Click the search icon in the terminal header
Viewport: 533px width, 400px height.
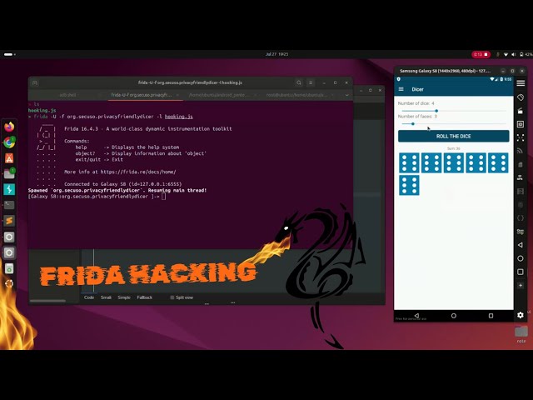(299, 82)
